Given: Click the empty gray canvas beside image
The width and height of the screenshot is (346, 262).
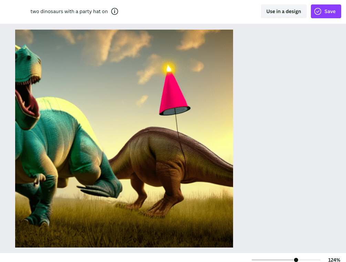Looking at the screenshot, I should [x=289, y=138].
